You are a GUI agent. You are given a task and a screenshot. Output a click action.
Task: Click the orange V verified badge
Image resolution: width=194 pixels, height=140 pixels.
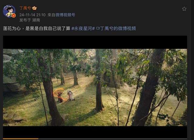[14, 15]
